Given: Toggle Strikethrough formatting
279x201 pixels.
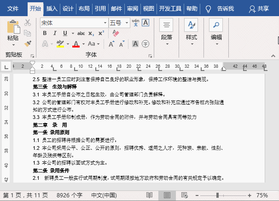Looking at the screenshot, I should click(81, 33).
